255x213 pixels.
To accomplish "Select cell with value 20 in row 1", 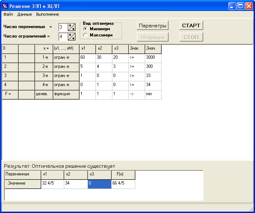I will coord(120,58).
